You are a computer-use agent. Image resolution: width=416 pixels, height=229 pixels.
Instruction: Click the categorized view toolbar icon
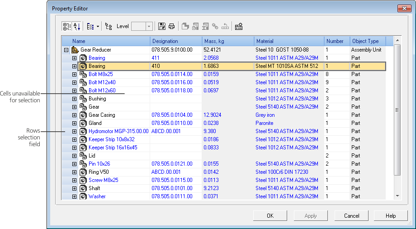67,26
